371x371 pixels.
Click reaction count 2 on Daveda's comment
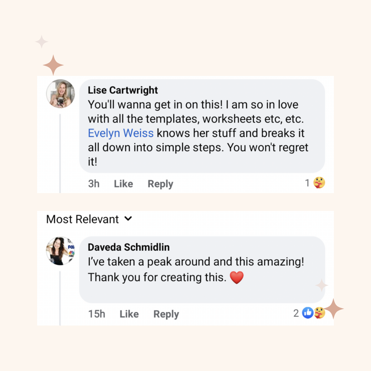(296, 313)
